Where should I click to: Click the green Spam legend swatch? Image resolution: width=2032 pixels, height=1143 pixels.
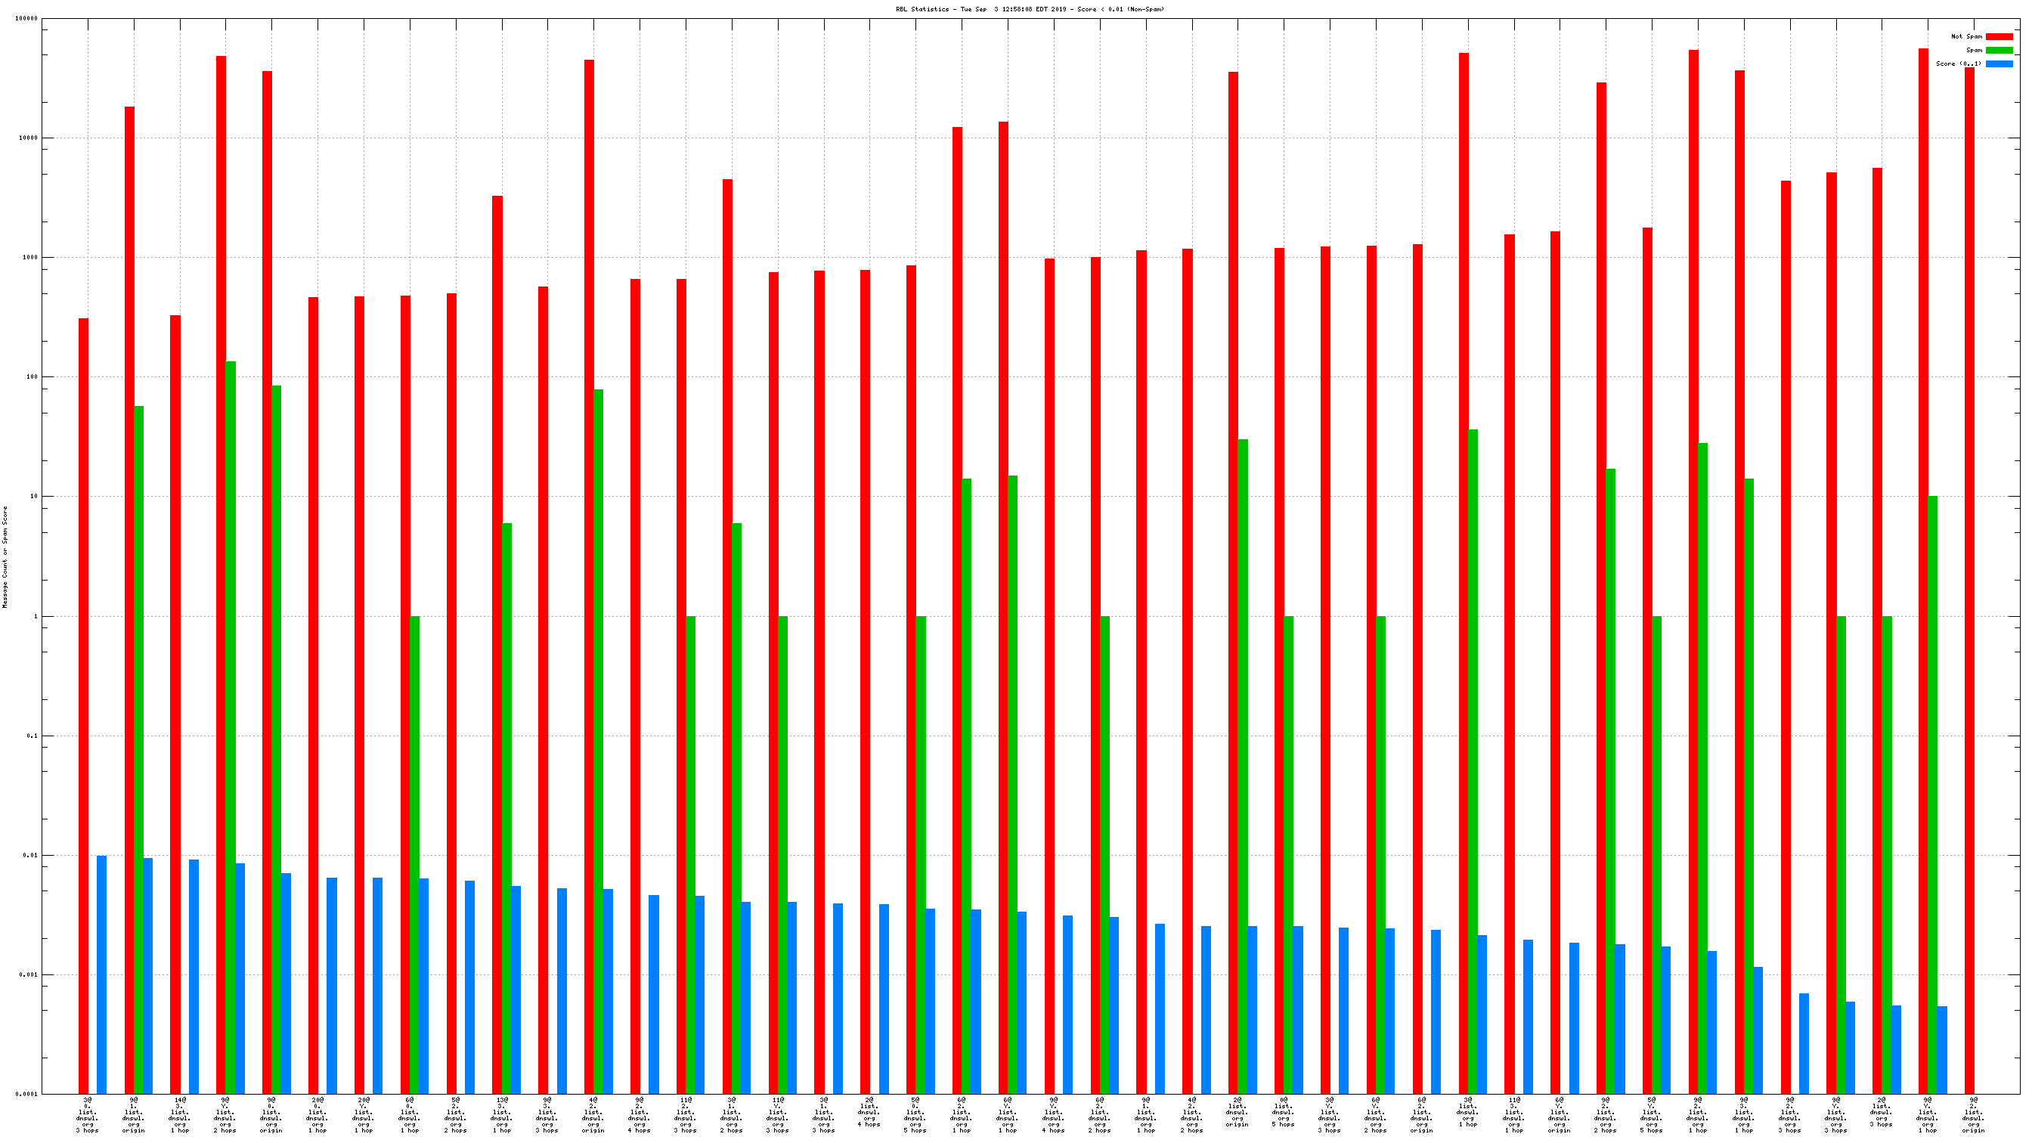point(1998,50)
